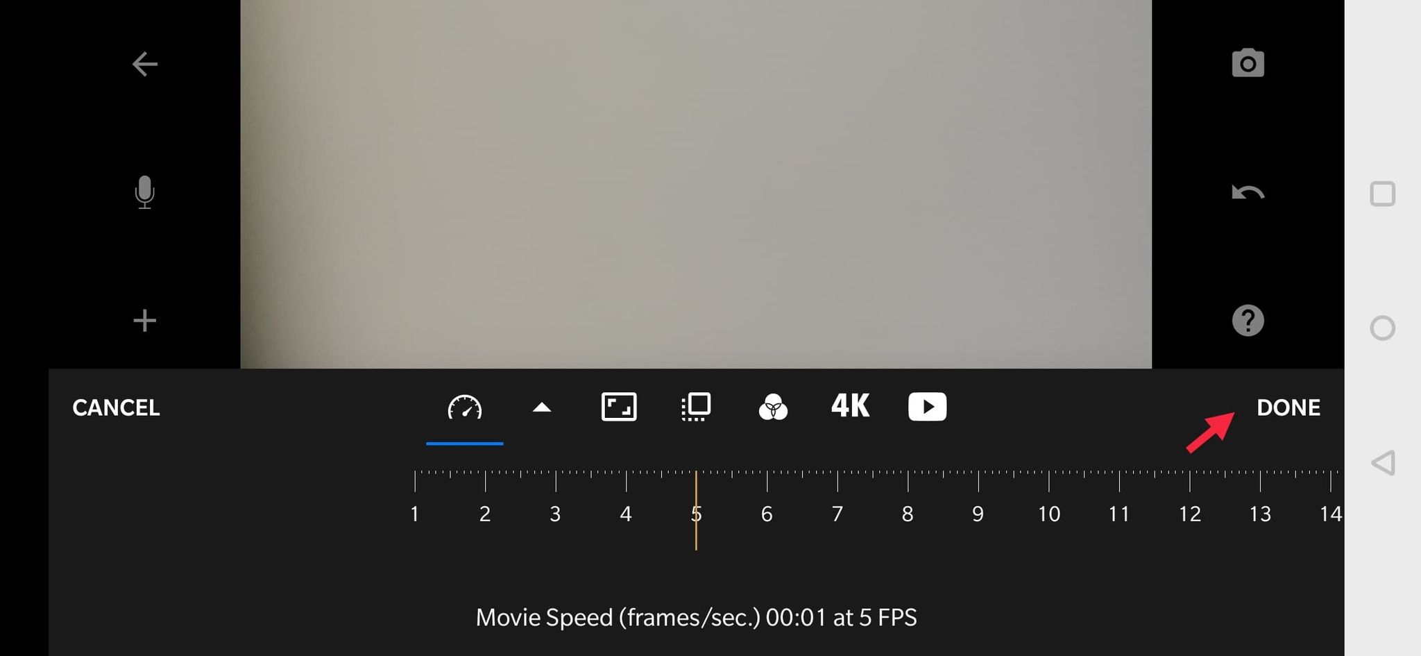Tap the Android recent apps square button

click(1382, 194)
